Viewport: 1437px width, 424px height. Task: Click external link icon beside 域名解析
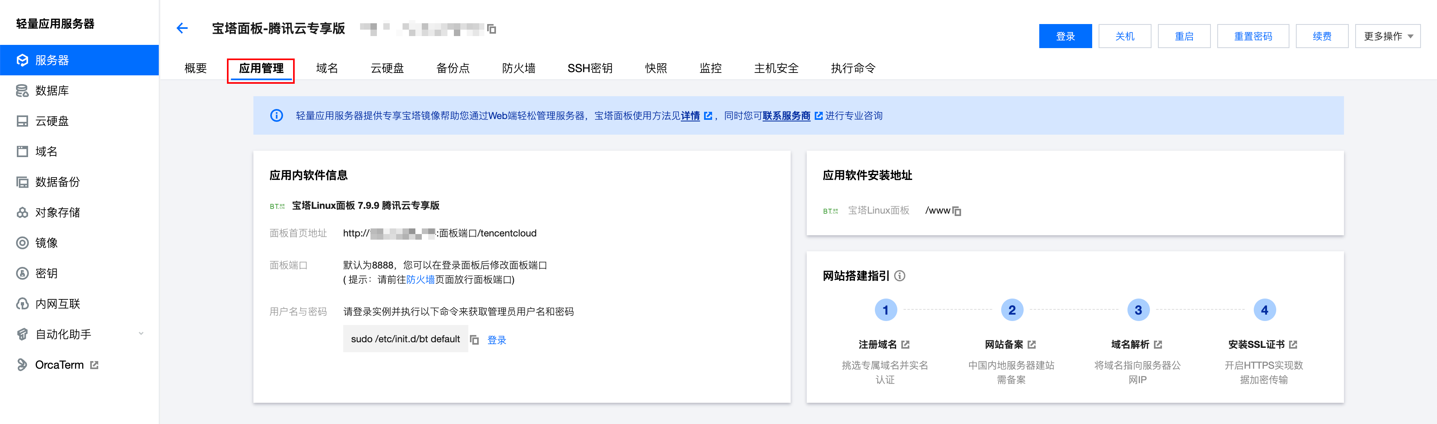coord(1158,345)
